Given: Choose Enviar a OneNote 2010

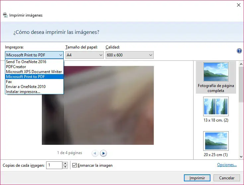Looking at the screenshot, I should pyautogui.click(x=35, y=87).
